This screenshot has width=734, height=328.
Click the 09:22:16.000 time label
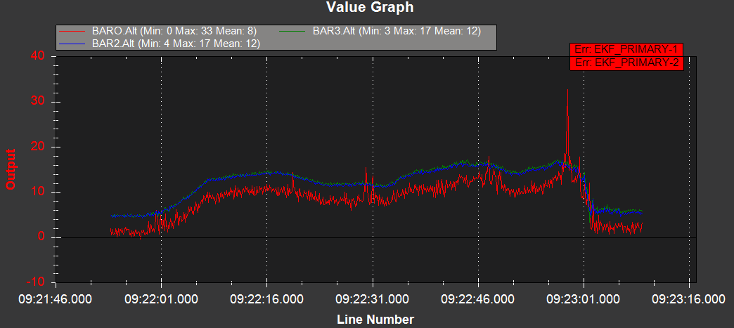point(267,299)
